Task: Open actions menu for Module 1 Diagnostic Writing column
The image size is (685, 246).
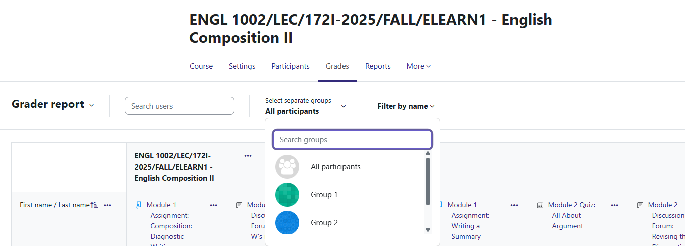Action: (x=214, y=205)
